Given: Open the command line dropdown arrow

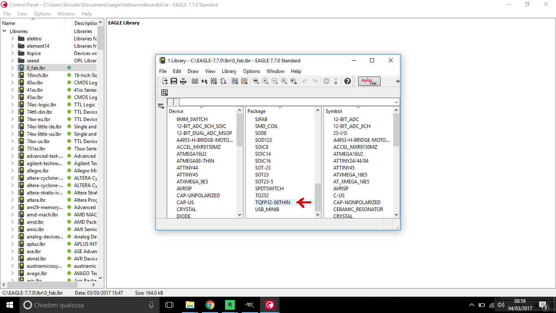Looking at the screenshot, I should click(396, 102).
